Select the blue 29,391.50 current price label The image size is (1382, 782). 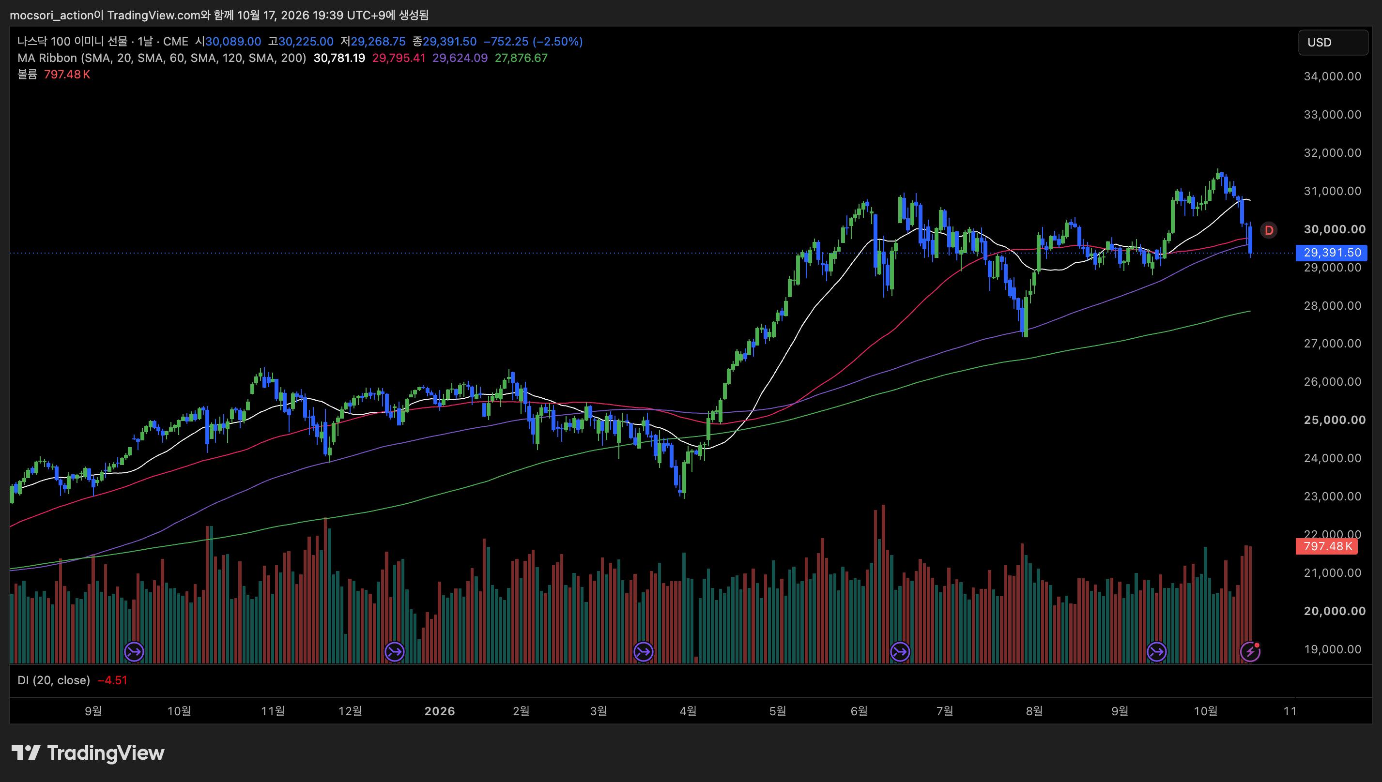[1332, 253]
